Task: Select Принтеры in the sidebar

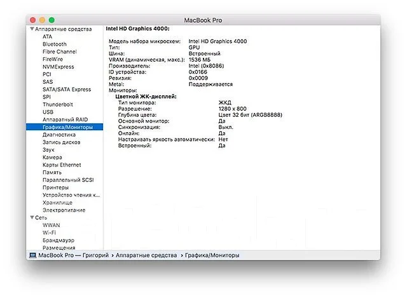Action: [55, 187]
